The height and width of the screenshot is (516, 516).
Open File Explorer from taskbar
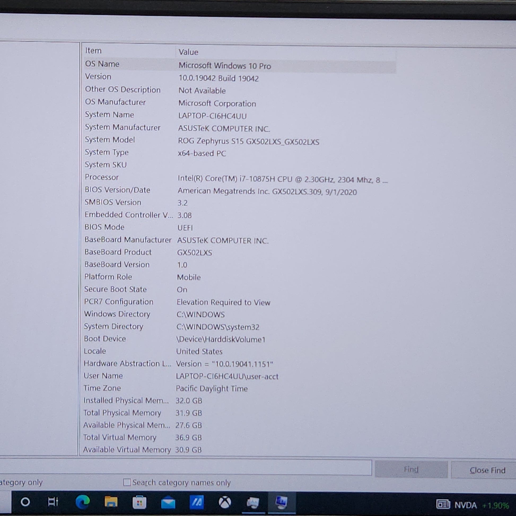pyautogui.click(x=111, y=502)
